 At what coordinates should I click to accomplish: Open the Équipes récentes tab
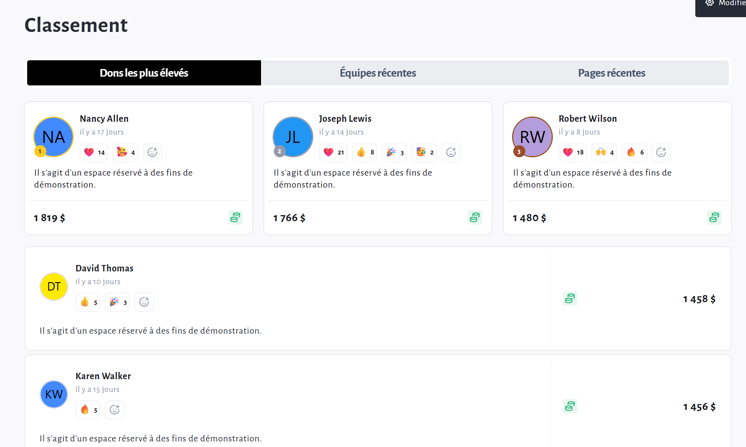pyautogui.click(x=378, y=73)
